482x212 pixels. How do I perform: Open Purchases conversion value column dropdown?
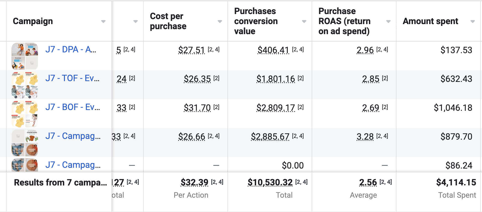pyautogui.click(x=304, y=21)
